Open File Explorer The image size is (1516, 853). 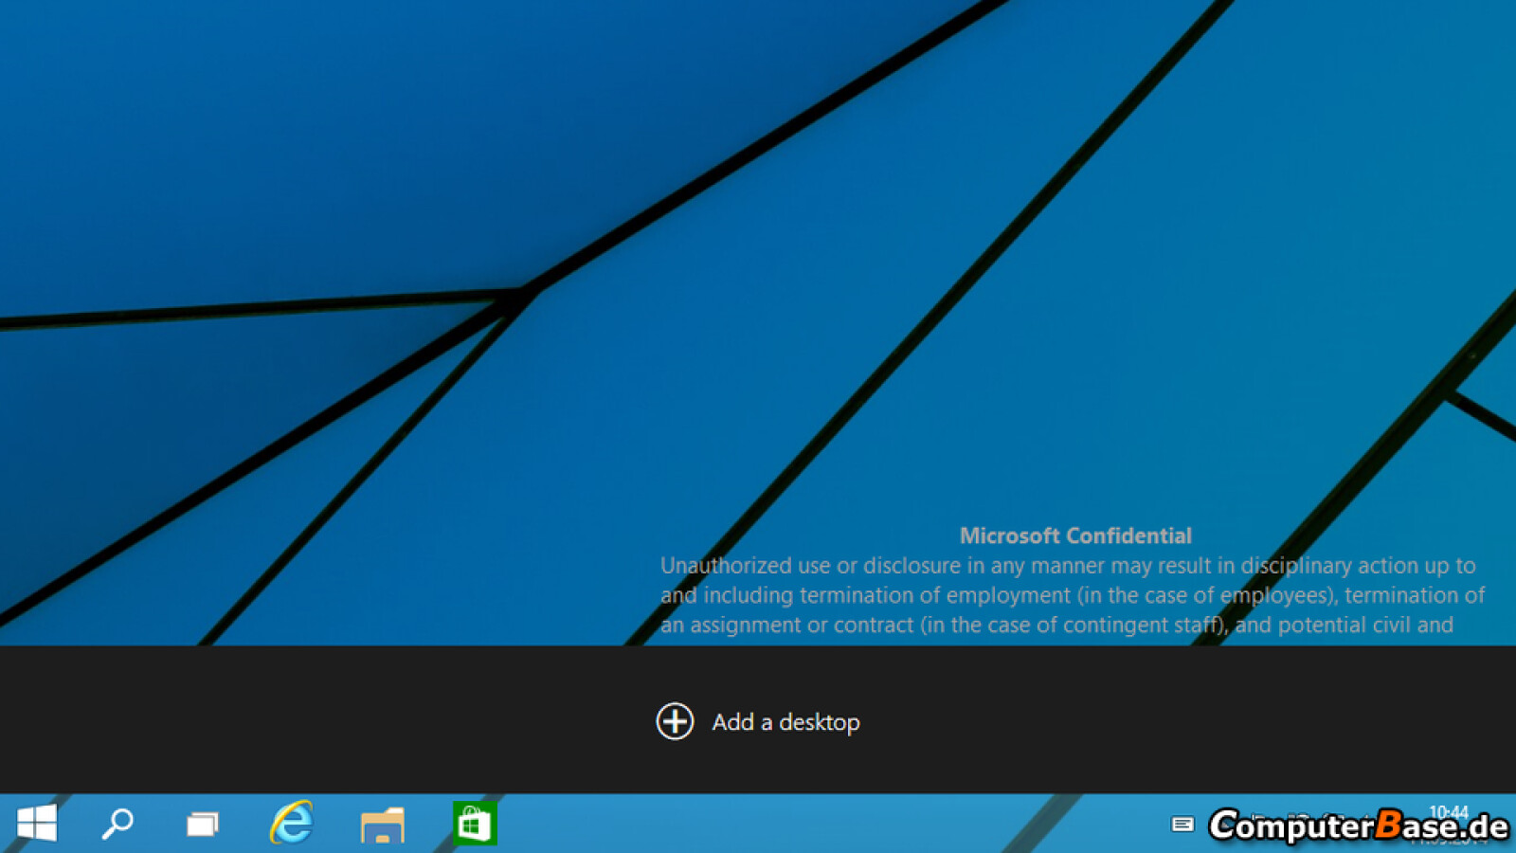tap(382, 823)
